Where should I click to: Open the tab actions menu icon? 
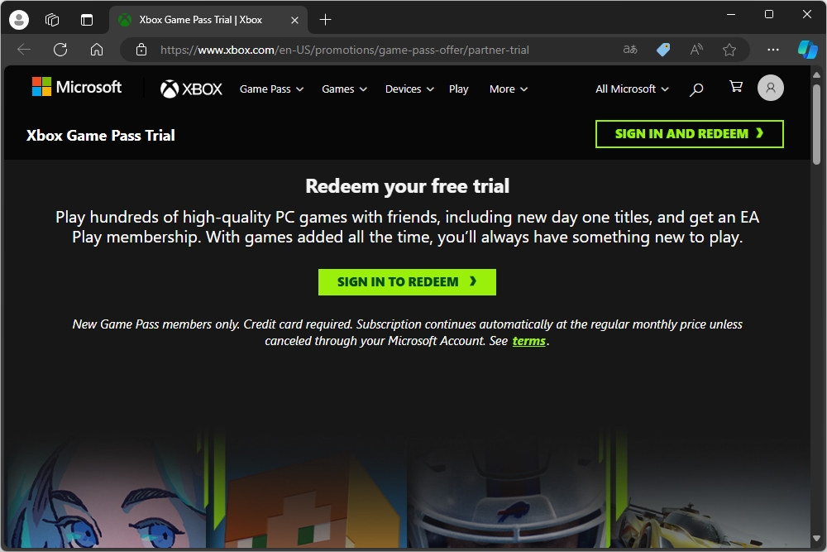click(87, 20)
